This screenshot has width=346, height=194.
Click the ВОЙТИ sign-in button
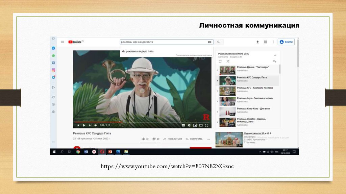click(286, 42)
